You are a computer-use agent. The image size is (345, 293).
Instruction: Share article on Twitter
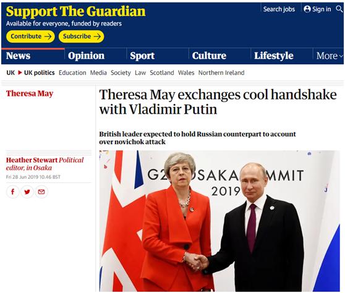pyautogui.click(x=27, y=192)
